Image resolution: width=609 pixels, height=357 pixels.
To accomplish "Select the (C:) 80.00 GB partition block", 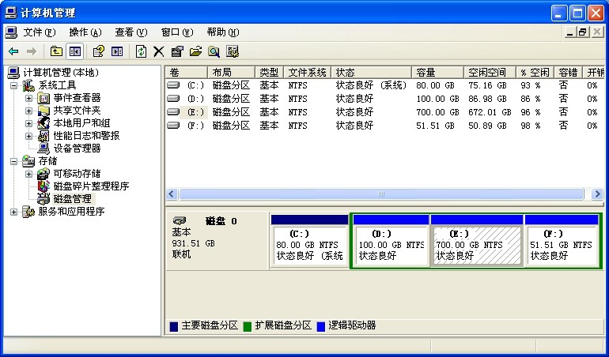I will coord(309,241).
